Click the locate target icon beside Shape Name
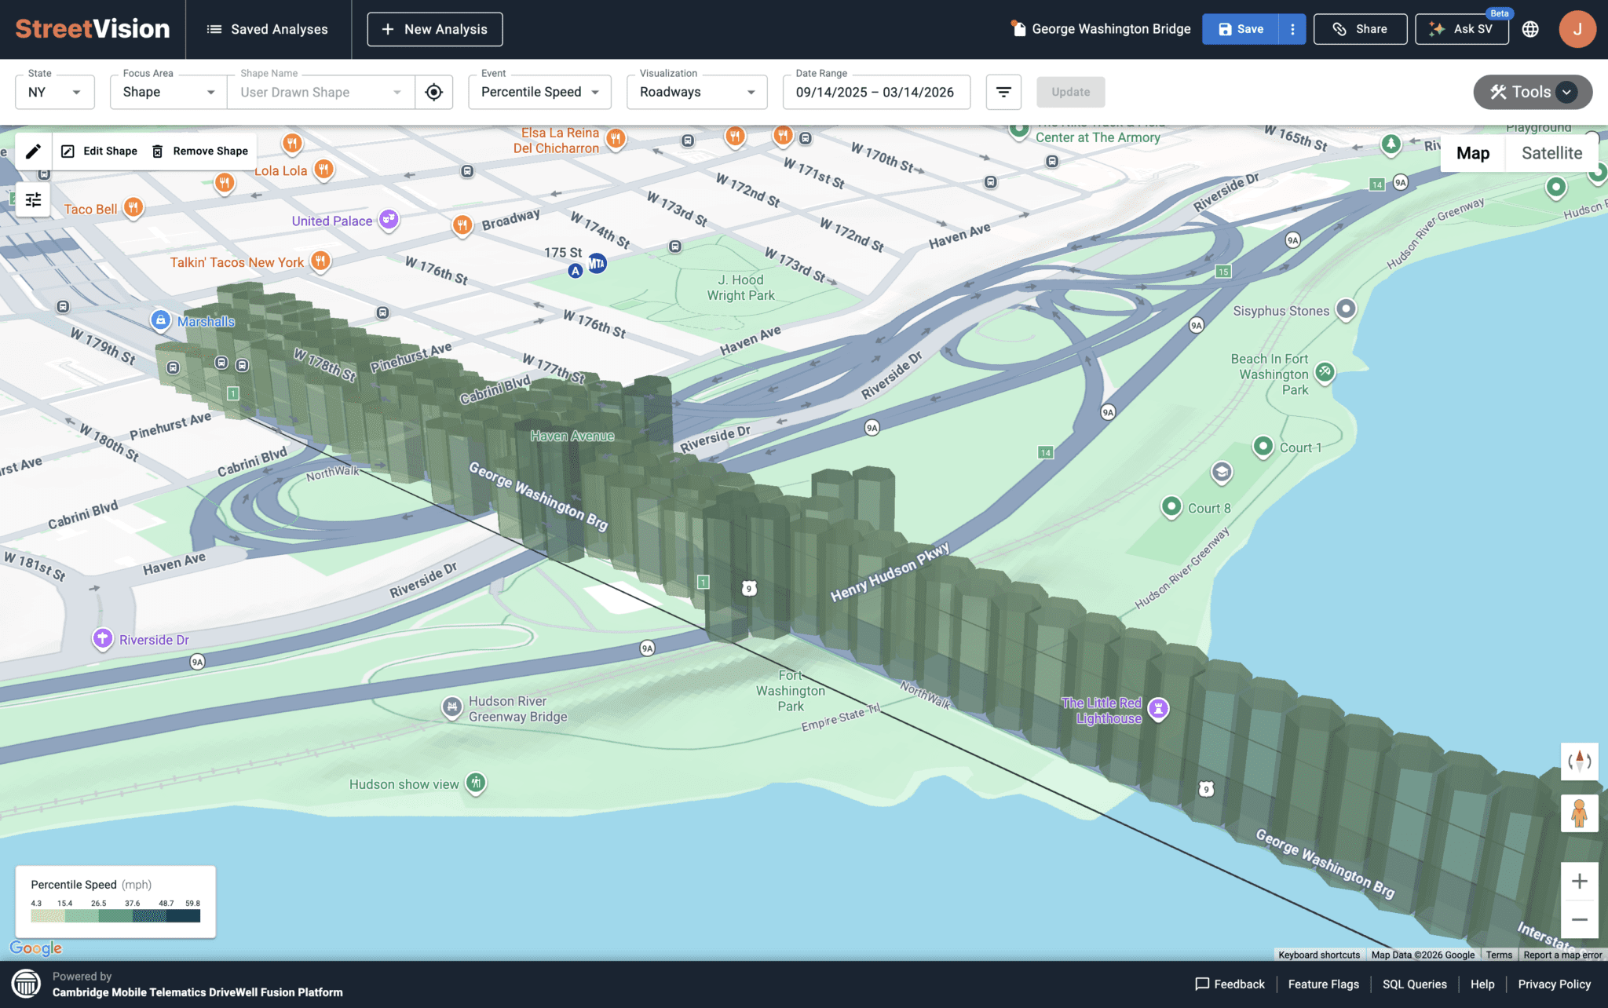Screen dimensions: 1608x1008 [433, 93]
